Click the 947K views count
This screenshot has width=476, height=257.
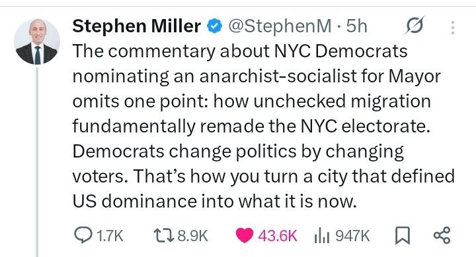[x=353, y=235]
